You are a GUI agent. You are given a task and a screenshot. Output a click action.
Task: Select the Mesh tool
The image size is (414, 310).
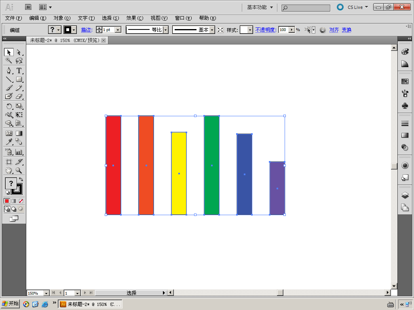(x=9, y=133)
